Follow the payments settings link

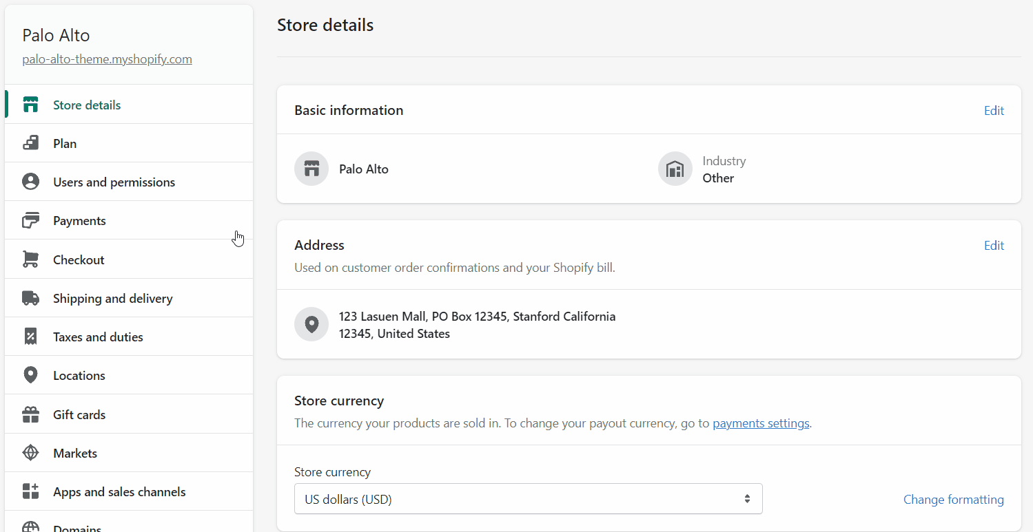pyautogui.click(x=761, y=423)
